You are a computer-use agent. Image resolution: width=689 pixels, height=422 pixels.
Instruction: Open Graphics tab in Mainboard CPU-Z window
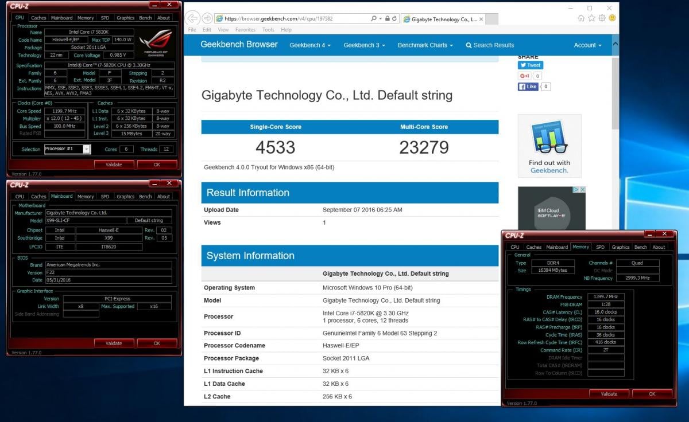pos(125,197)
